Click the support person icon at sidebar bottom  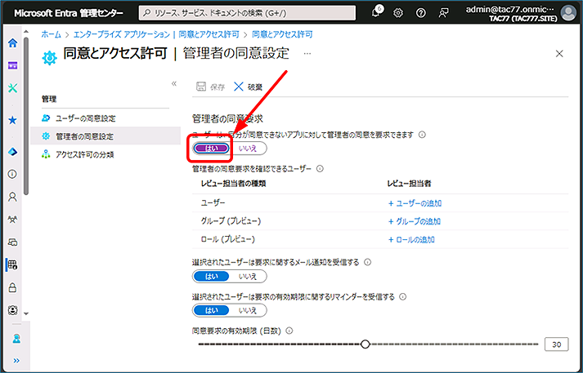pyautogui.click(x=16, y=339)
